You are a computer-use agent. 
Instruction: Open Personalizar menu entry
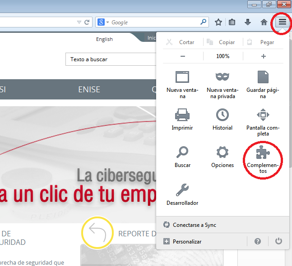pos(187,241)
